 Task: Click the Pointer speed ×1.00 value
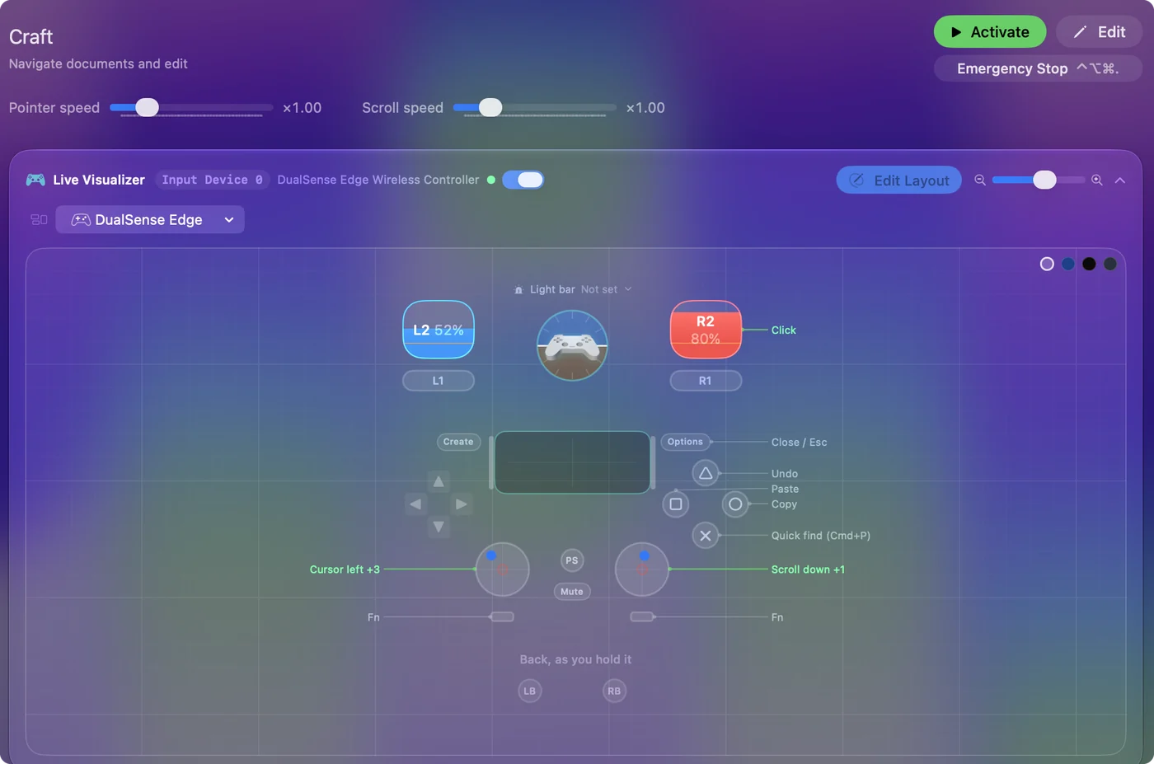(x=302, y=108)
